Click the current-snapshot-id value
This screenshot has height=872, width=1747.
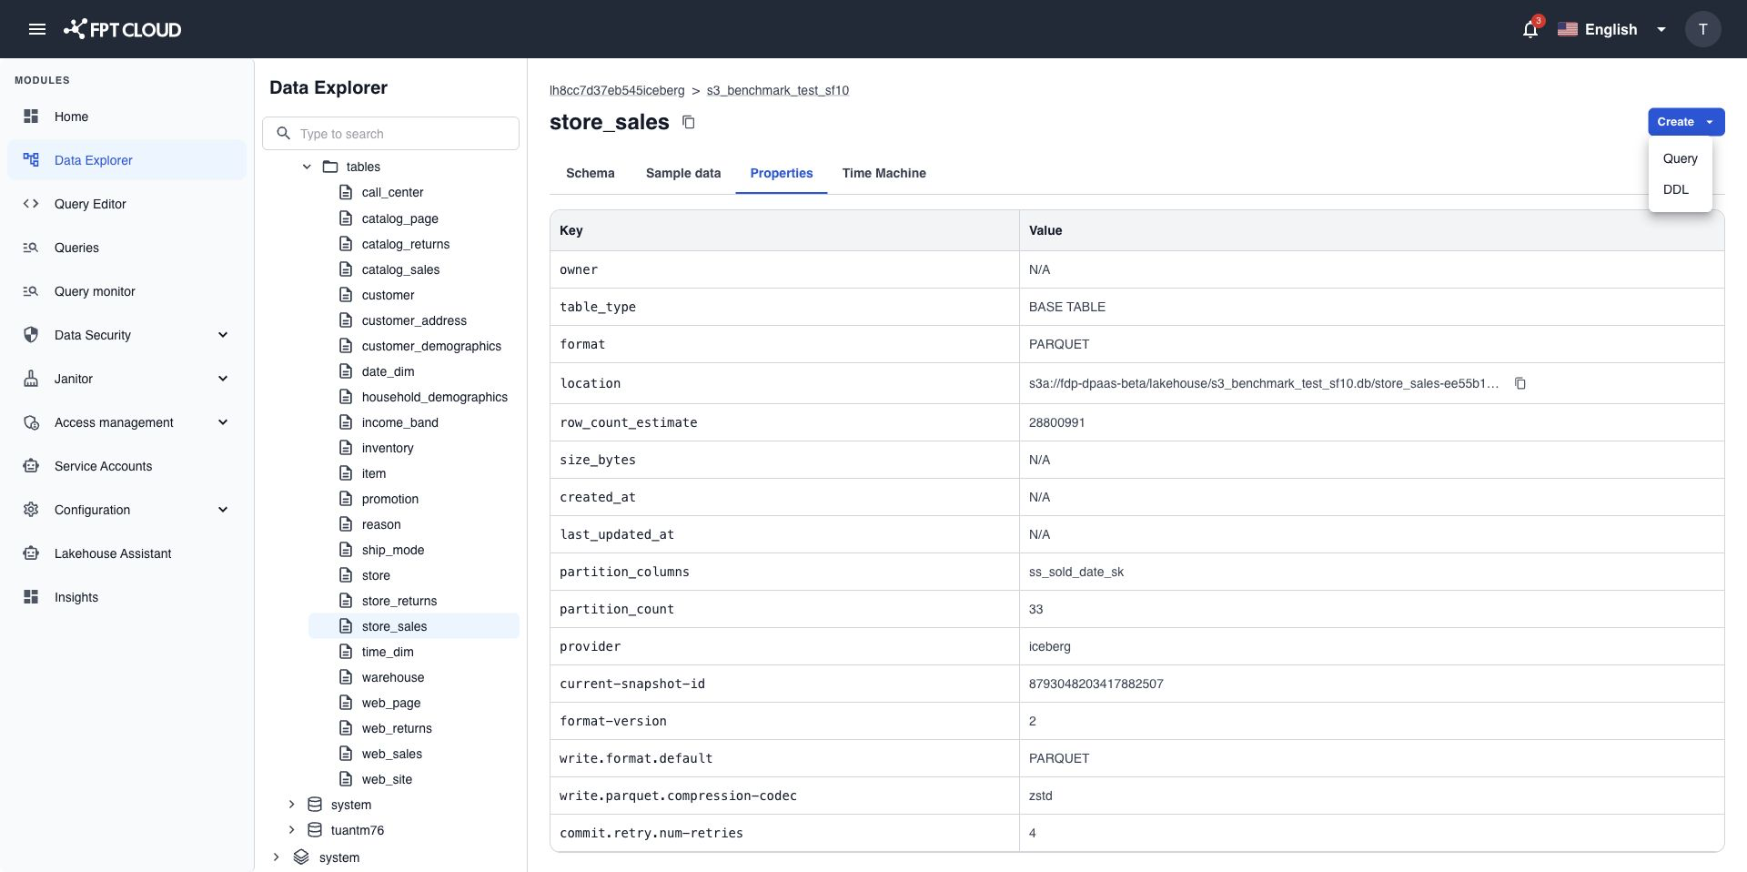point(1096,684)
